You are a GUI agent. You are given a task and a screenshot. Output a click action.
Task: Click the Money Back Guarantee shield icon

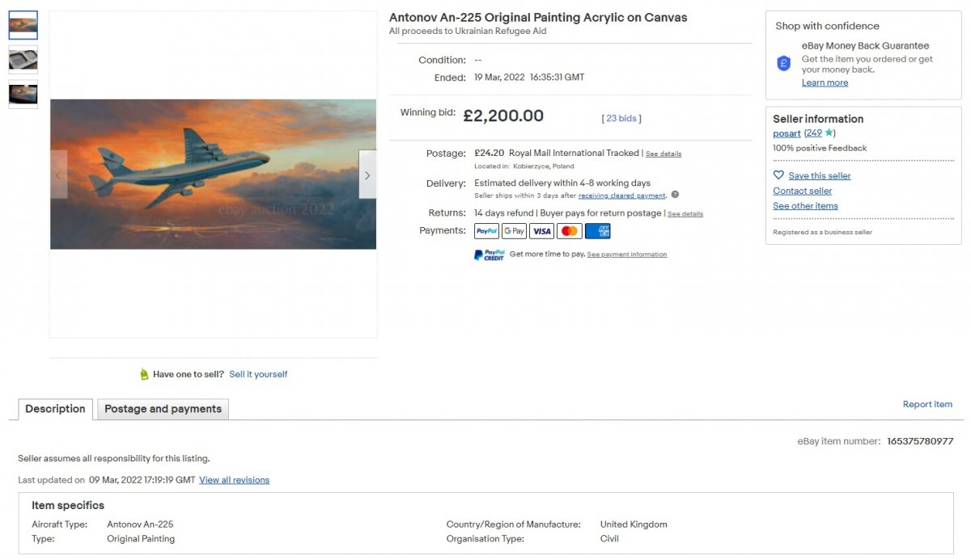click(x=783, y=63)
